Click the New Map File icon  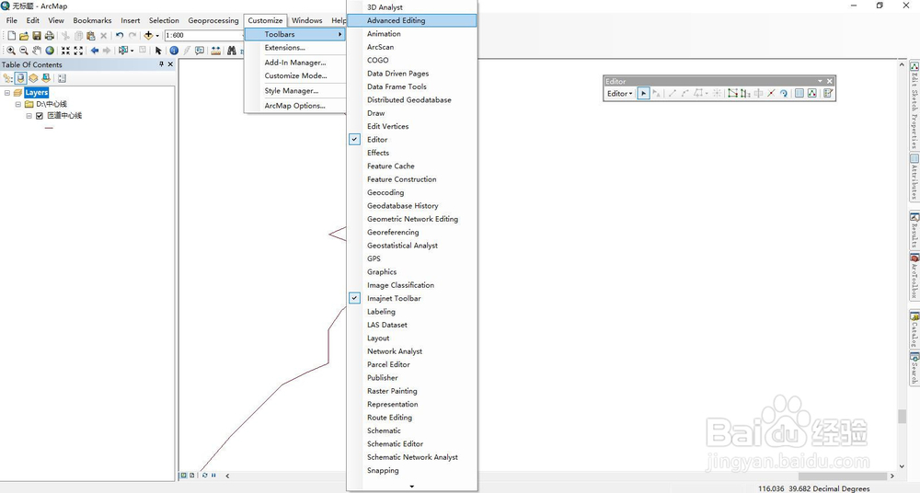click(x=12, y=36)
